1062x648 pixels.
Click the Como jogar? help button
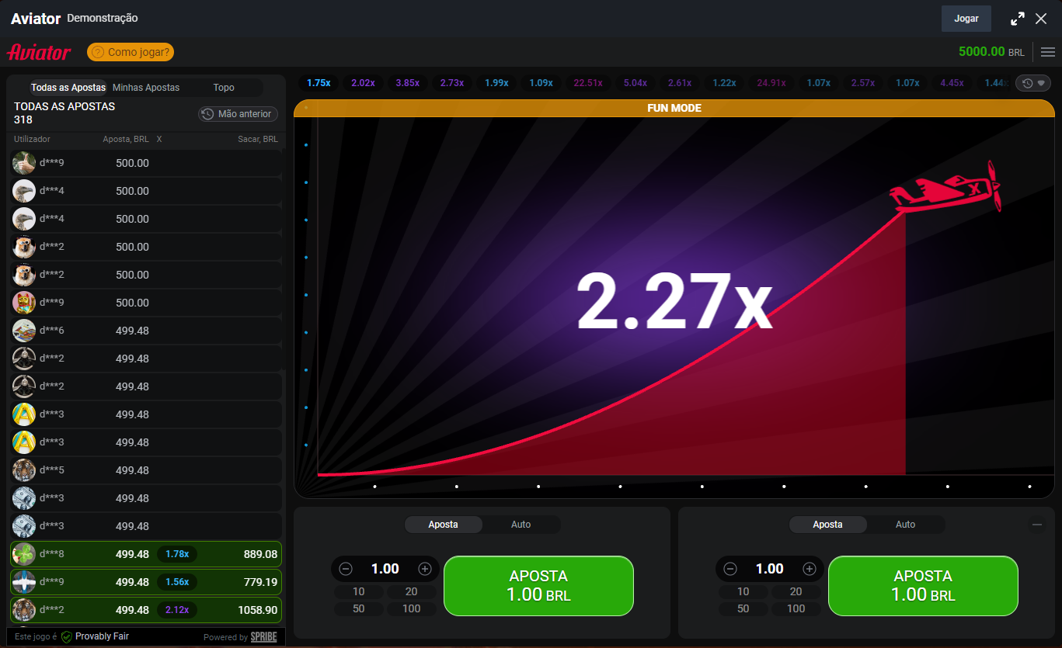[131, 52]
